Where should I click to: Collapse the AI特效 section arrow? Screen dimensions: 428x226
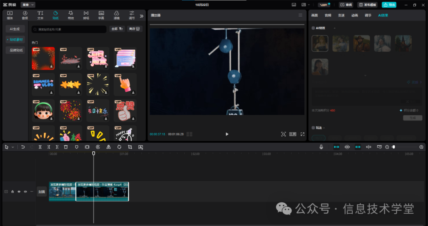coord(334,28)
